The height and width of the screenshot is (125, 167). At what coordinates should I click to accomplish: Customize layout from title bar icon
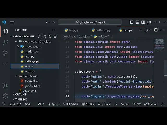[149, 22]
